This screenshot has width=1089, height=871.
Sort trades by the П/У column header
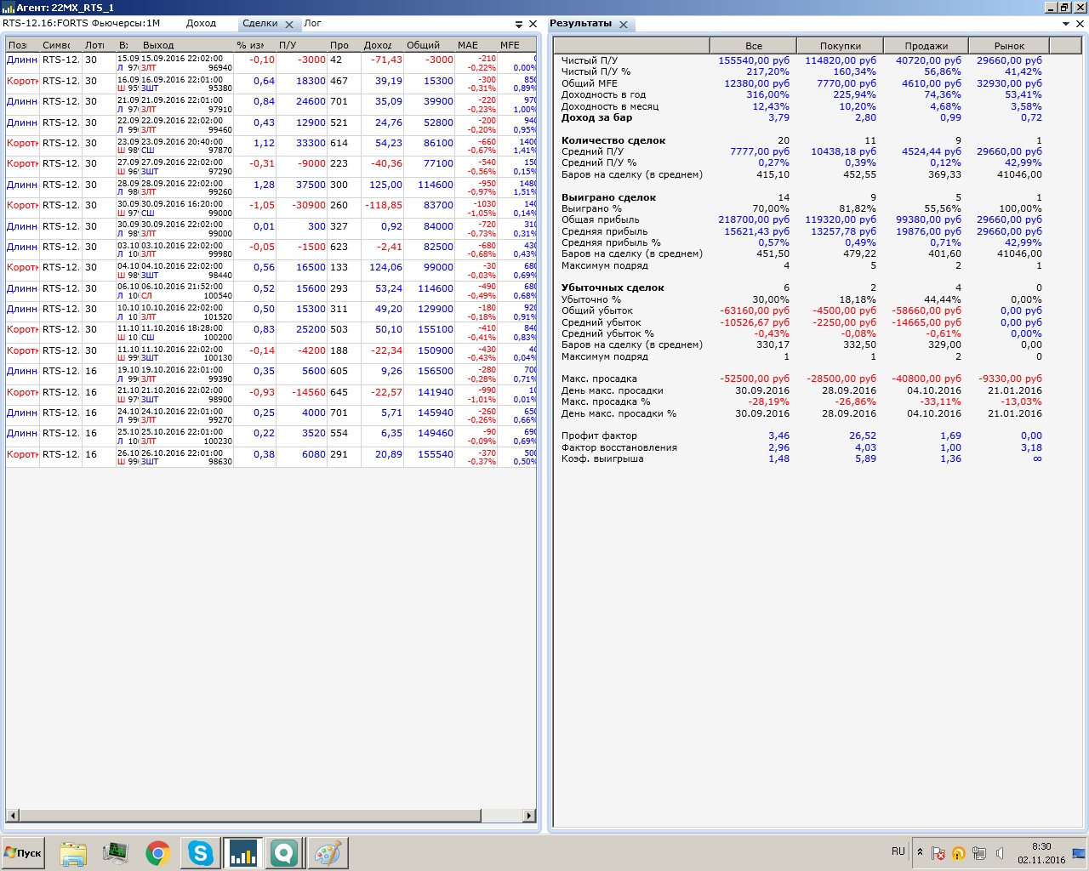point(288,45)
